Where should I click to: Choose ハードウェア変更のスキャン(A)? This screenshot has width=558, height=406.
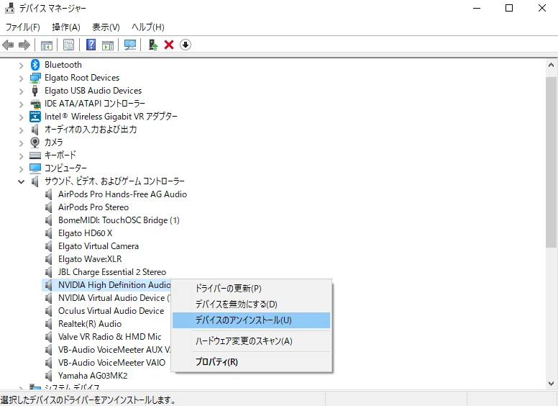click(x=251, y=341)
